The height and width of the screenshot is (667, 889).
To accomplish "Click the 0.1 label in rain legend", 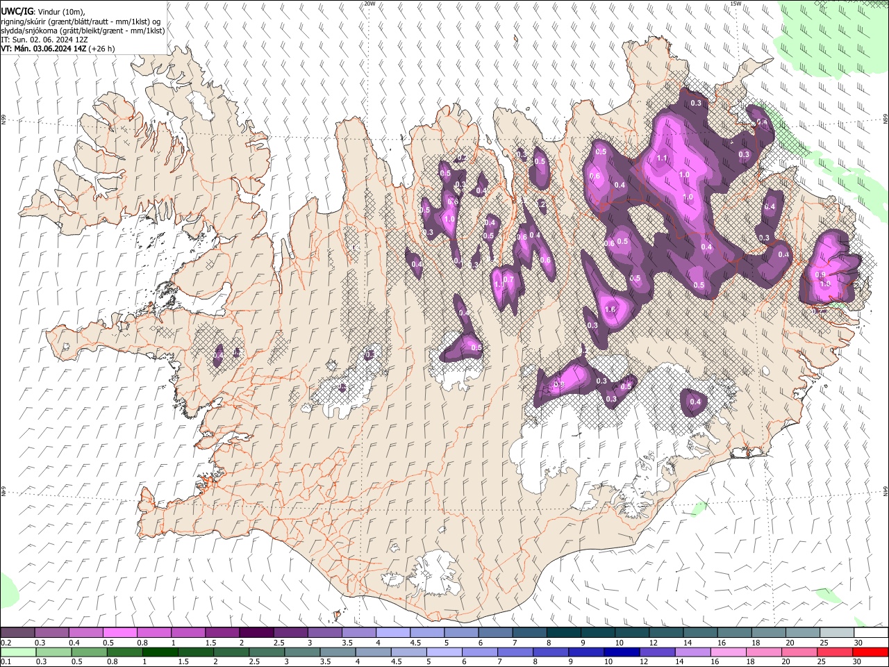I will (5, 662).
